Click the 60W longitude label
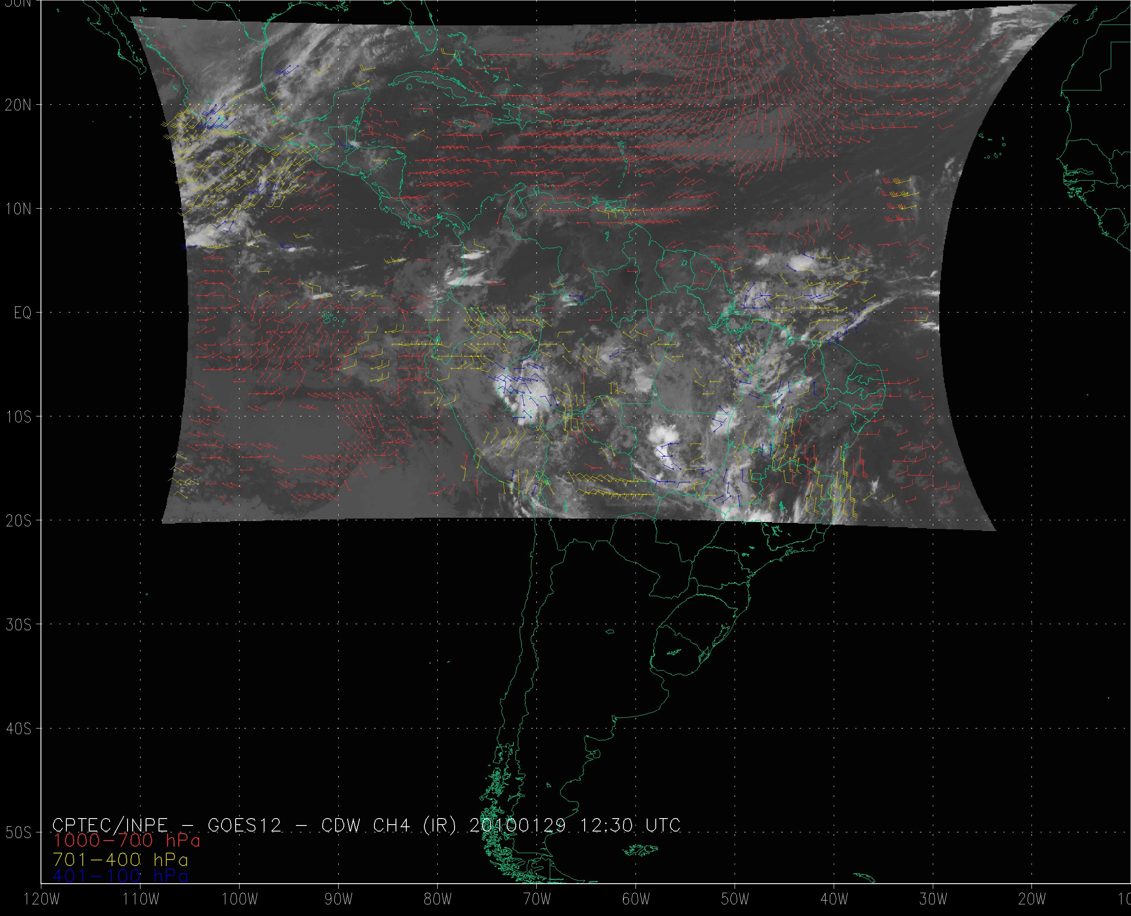 636,900
